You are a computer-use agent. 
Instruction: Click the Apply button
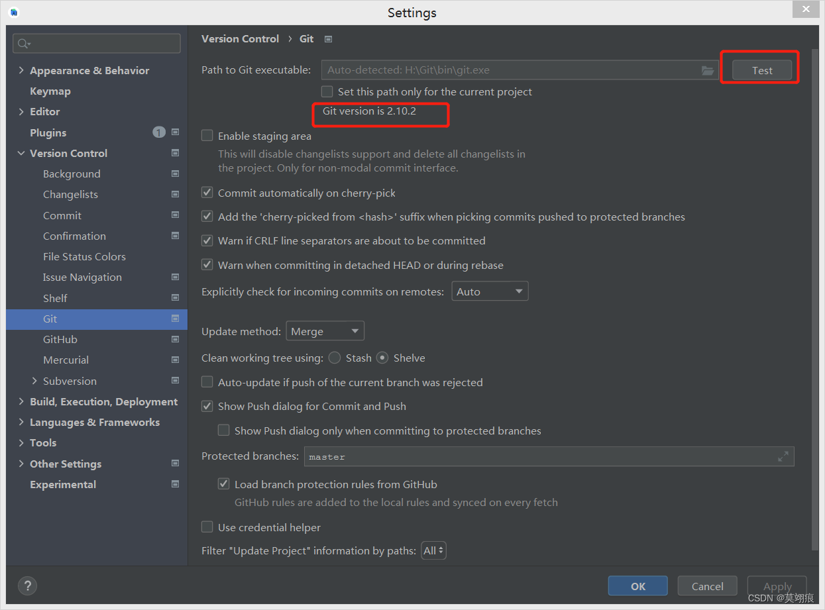coord(777,586)
